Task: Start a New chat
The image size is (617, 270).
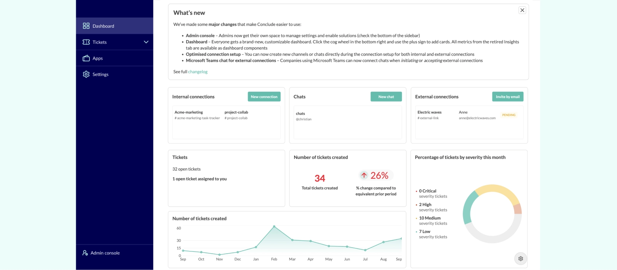Action: (386, 97)
